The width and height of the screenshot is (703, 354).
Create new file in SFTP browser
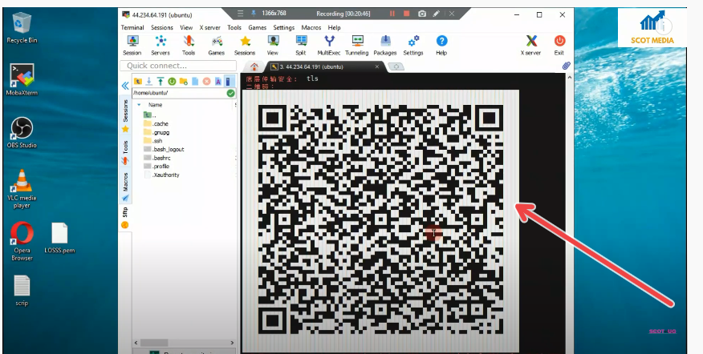195,81
